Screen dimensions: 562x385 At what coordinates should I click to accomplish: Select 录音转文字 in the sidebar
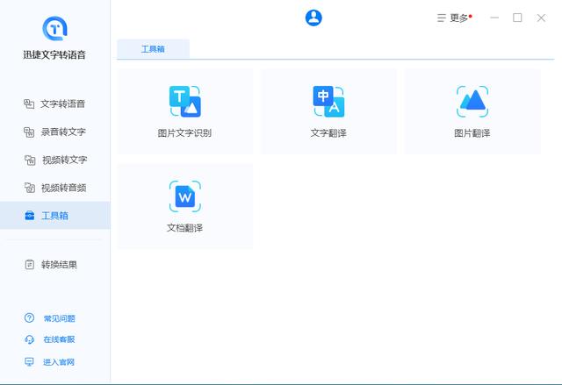click(54, 132)
